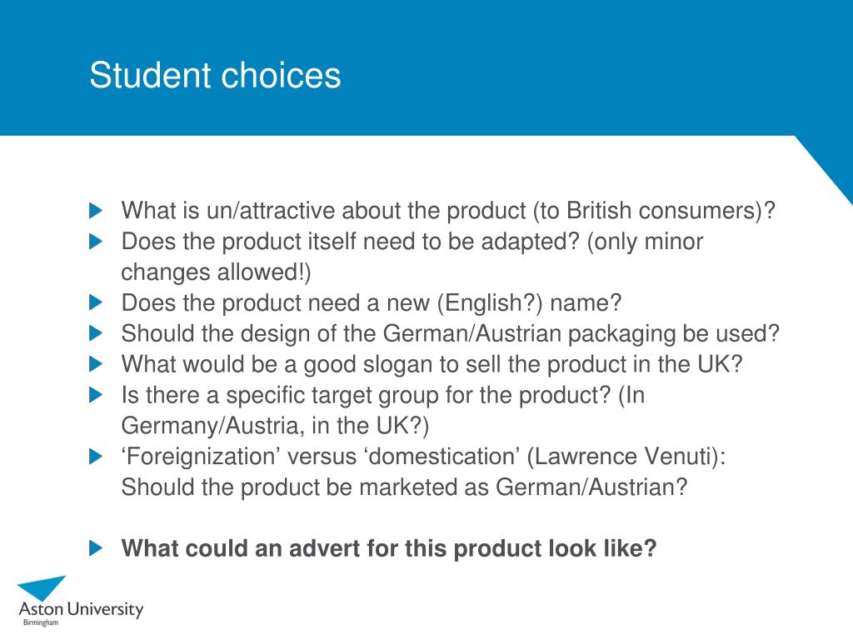853x640 pixels.
Task: Click the text 'Does the product need a new (English?) name?'
Action: pyautogui.click(x=371, y=303)
